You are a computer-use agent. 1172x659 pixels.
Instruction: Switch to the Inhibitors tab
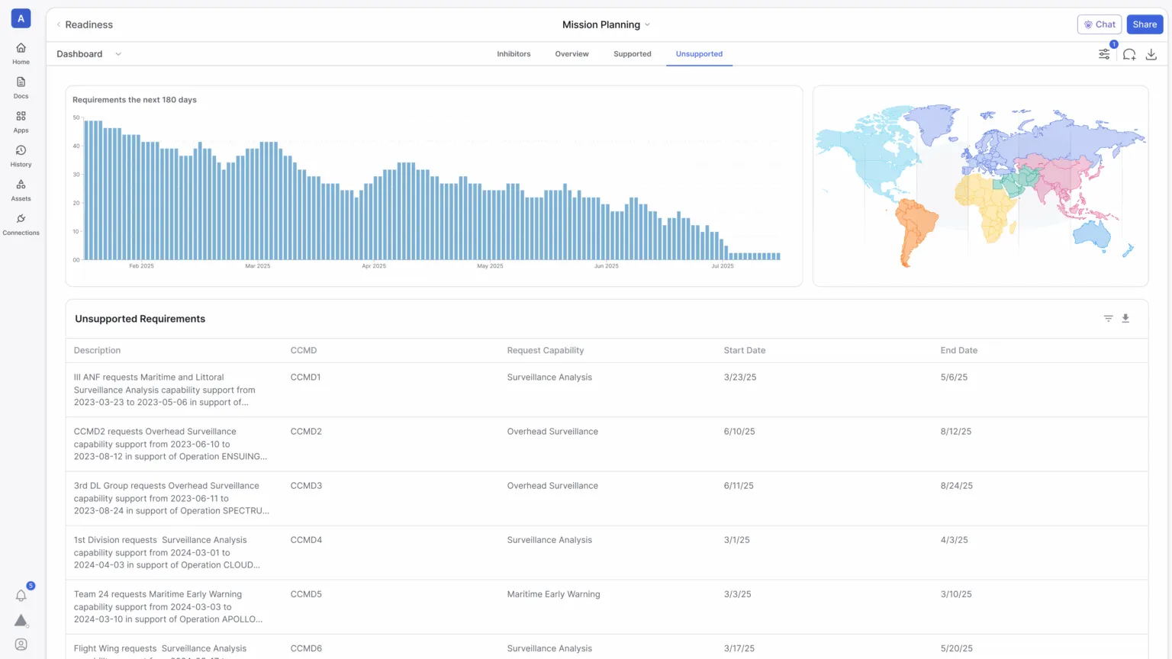coord(514,54)
